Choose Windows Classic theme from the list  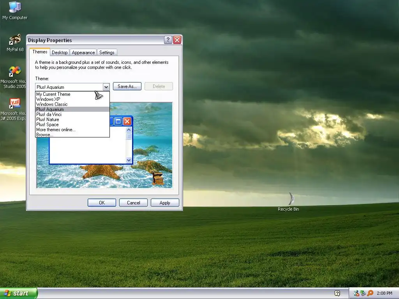[72, 104]
